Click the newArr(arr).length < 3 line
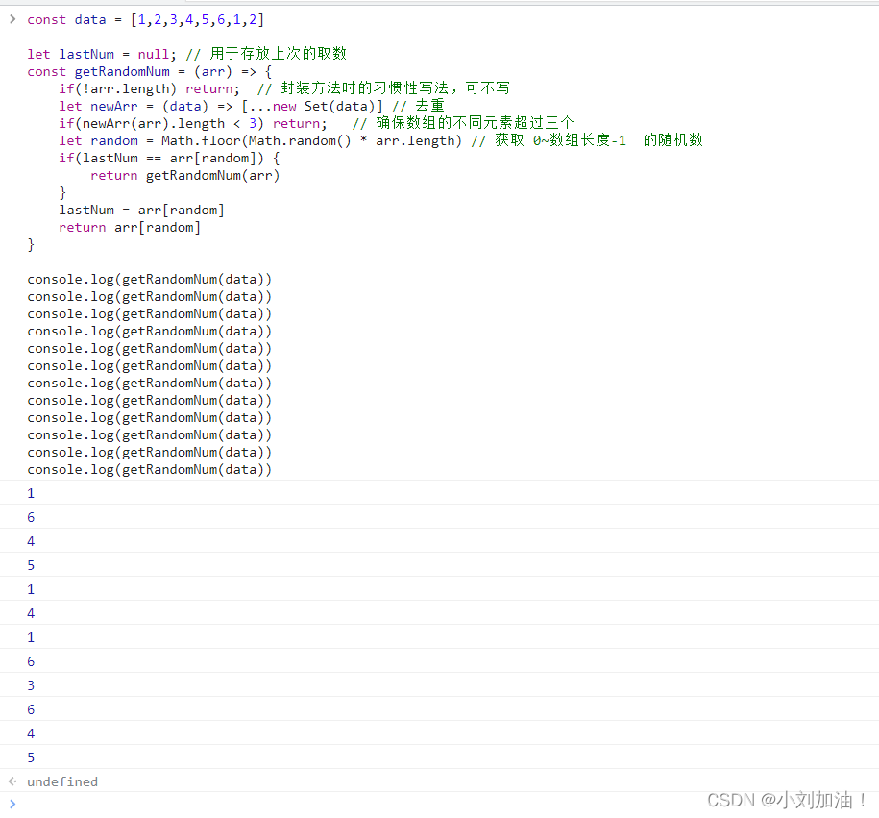The width and height of the screenshot is (879, 818). 316,123
